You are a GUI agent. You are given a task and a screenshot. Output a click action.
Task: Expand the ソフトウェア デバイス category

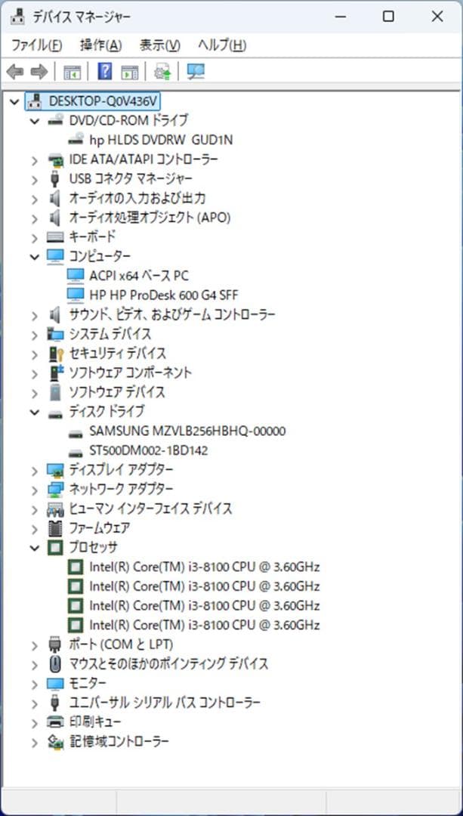click(34, 393)
